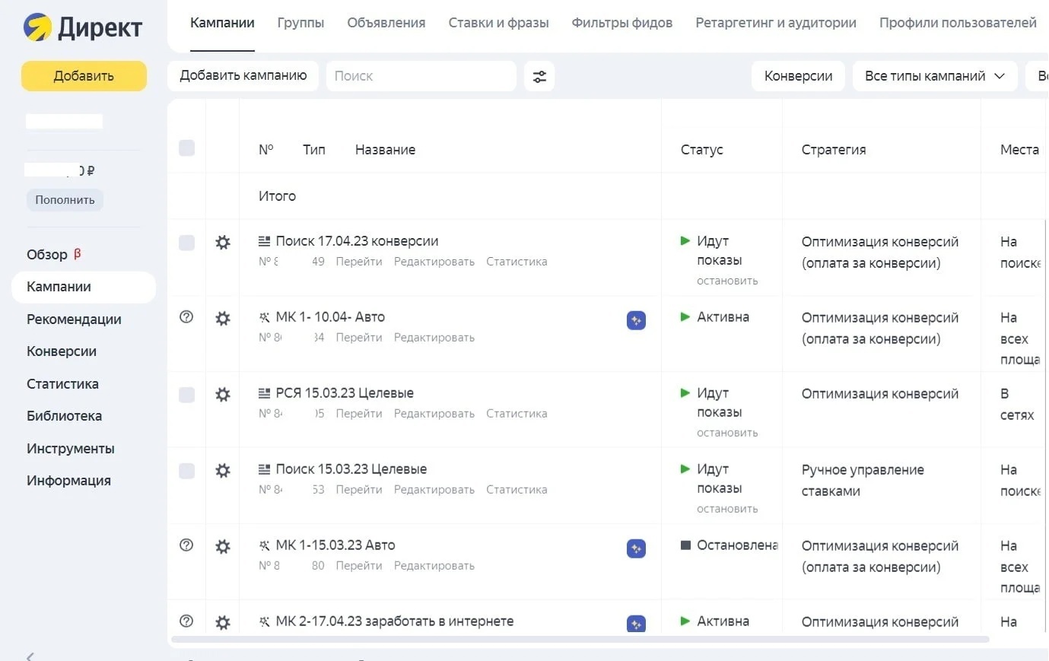The height and width of the screenshot is (661, 1049).
Task: Click Перейти link under МК 1-15.03.23 Авто
Action: tap(359, 566)
